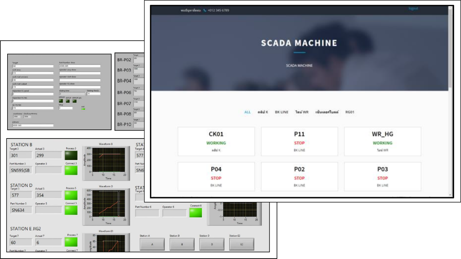Select the BK LINE filter tab
Screen dimensions: 461x259
(282, 112)
